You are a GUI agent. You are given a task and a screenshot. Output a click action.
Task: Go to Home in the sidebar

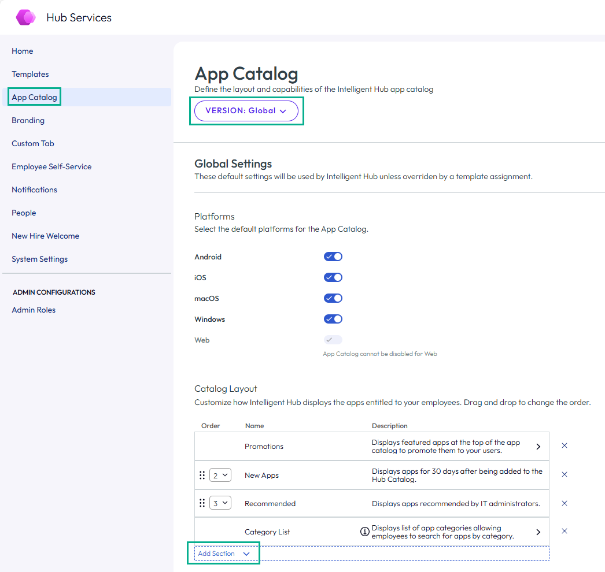(x=23, y=51)
